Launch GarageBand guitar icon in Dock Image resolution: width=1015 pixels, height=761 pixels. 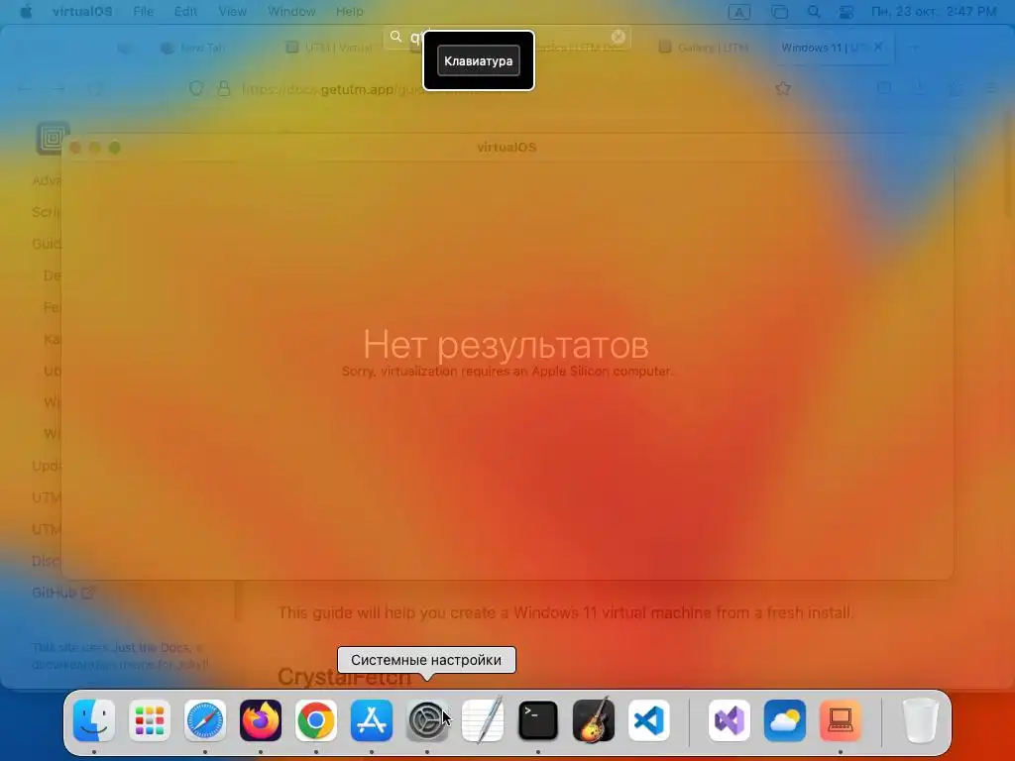point(594,720)
